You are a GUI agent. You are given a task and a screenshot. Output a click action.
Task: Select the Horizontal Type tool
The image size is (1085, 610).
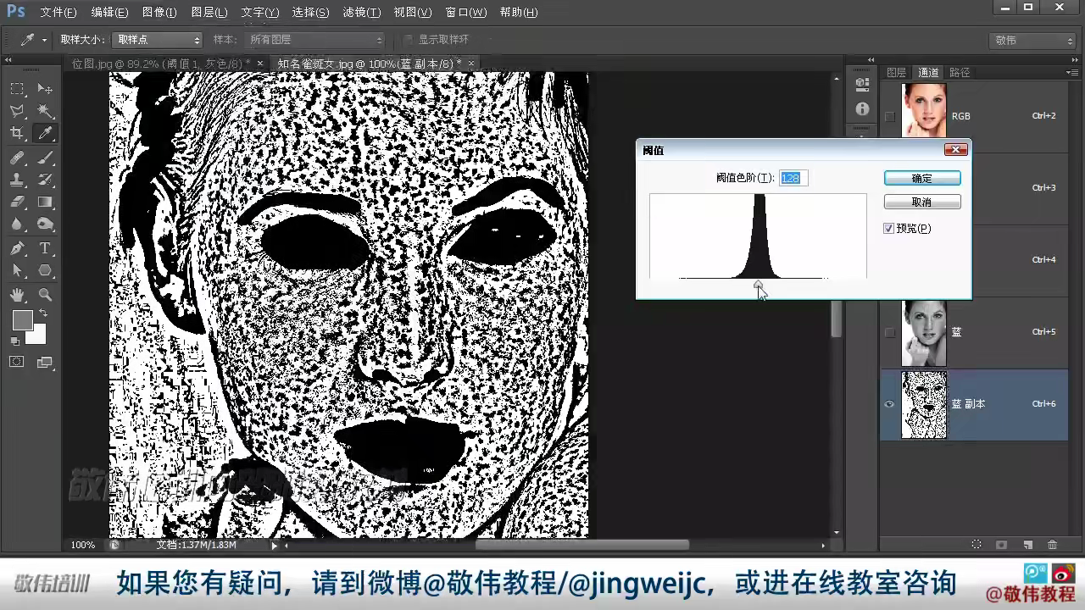(x=45, y=248)
